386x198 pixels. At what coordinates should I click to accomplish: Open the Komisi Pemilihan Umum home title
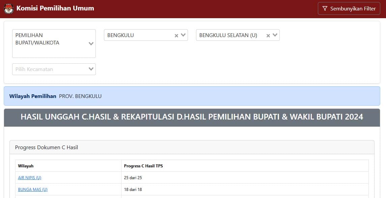55,8
